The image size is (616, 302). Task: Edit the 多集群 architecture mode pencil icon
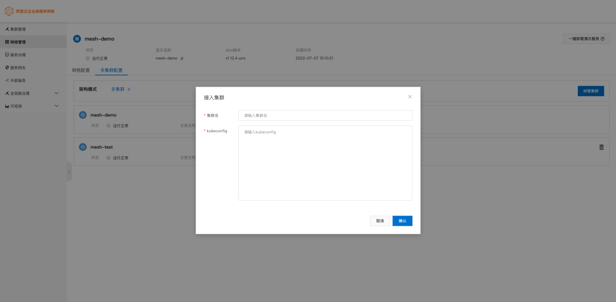click(129, 89)
